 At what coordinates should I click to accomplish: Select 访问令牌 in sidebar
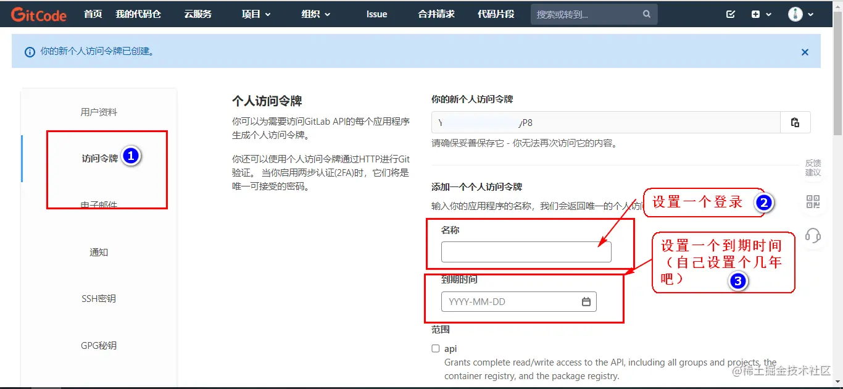click(100, 159)
